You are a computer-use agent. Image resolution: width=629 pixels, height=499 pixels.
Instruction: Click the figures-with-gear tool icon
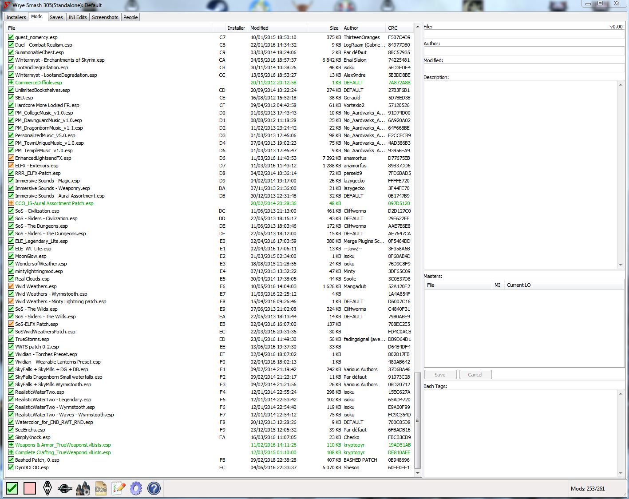point(83,488)
